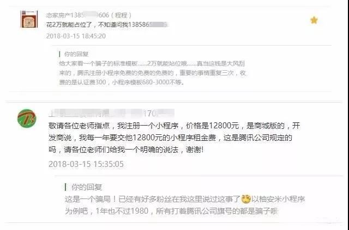Image resolution: width=349 pixels, height=230 pixels.
Task: Click the emoji face in the 骗局 reply
Action: 246,199
